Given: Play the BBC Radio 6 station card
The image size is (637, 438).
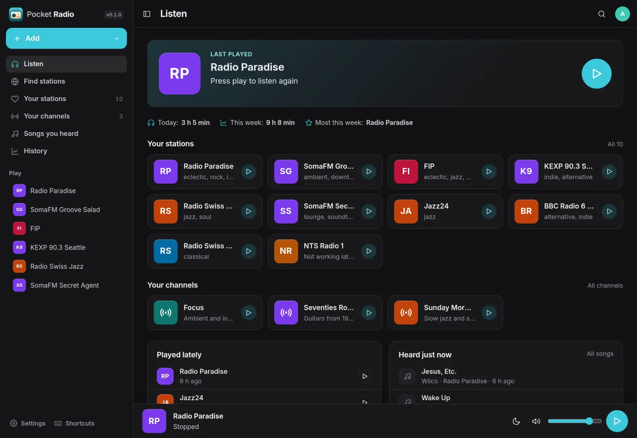Looking at the screenshot, I should (609, 211).
